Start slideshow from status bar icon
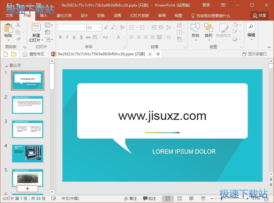Image resolution: width=274 pixels, height=203 pixels. tap(203, 198)
